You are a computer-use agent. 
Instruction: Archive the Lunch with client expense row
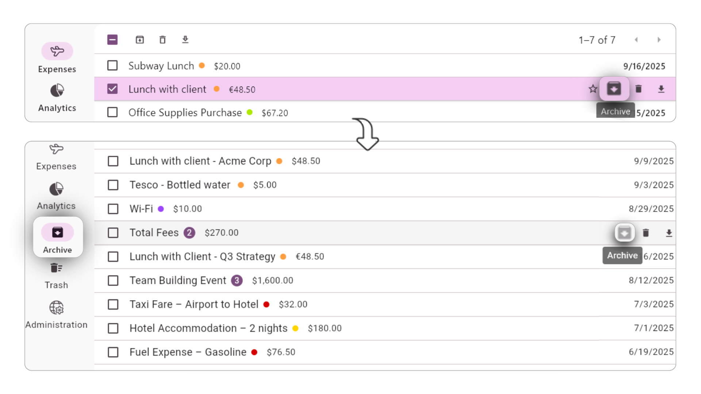[x=614, y=89]
